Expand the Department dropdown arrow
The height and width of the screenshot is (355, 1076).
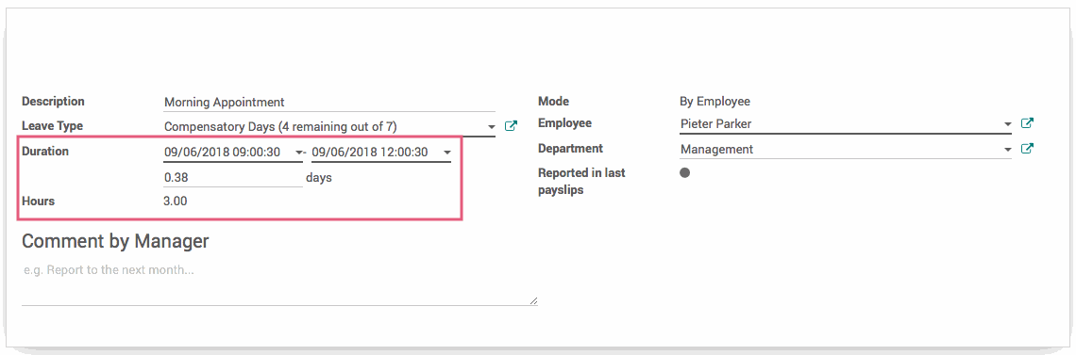(1007, 149)
